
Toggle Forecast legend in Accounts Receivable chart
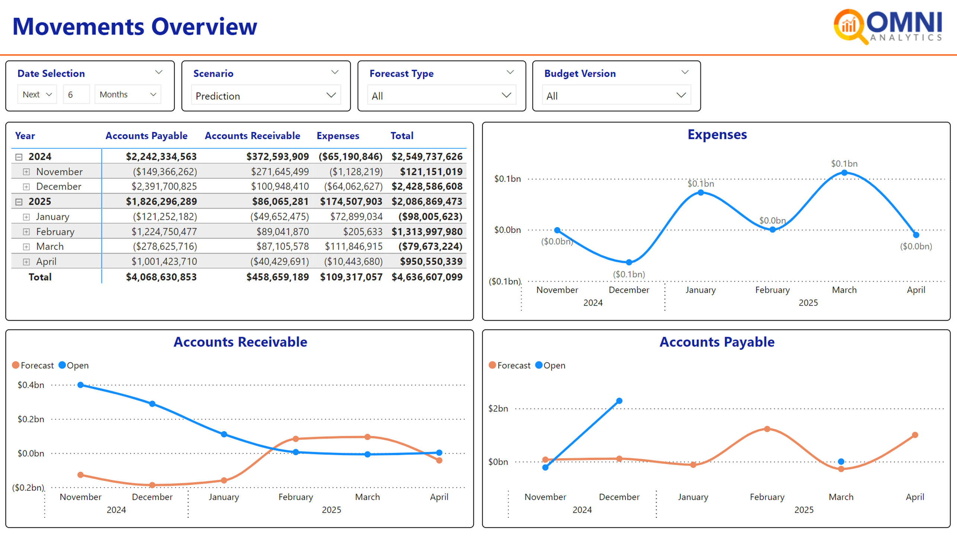coord(33,365)
